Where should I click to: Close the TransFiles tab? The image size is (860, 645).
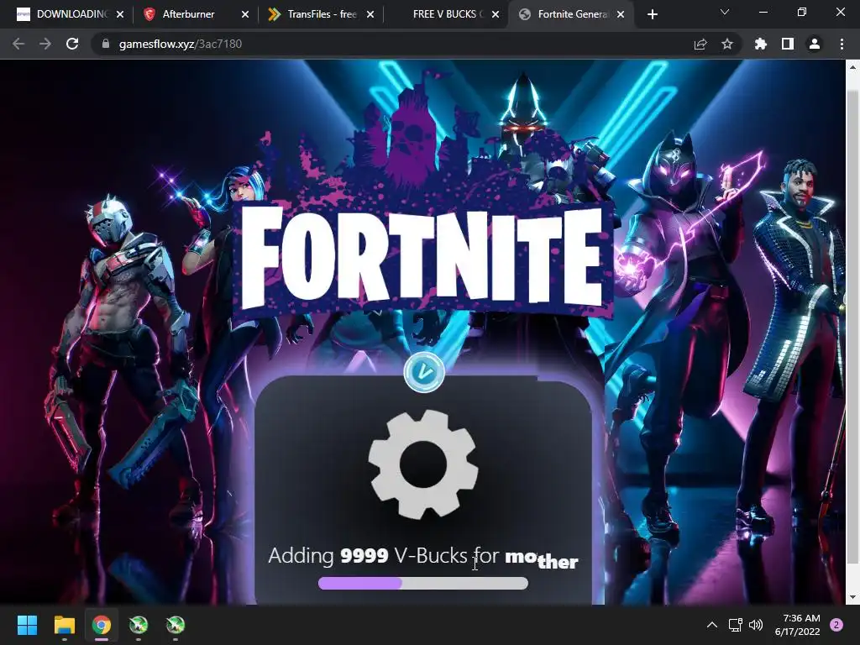click(370, 15)
